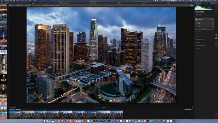Image resolution: width=218 pixels, height=123 pixels.
Task: Open the Essentials tools panel icon
Action: click(216, 35)
